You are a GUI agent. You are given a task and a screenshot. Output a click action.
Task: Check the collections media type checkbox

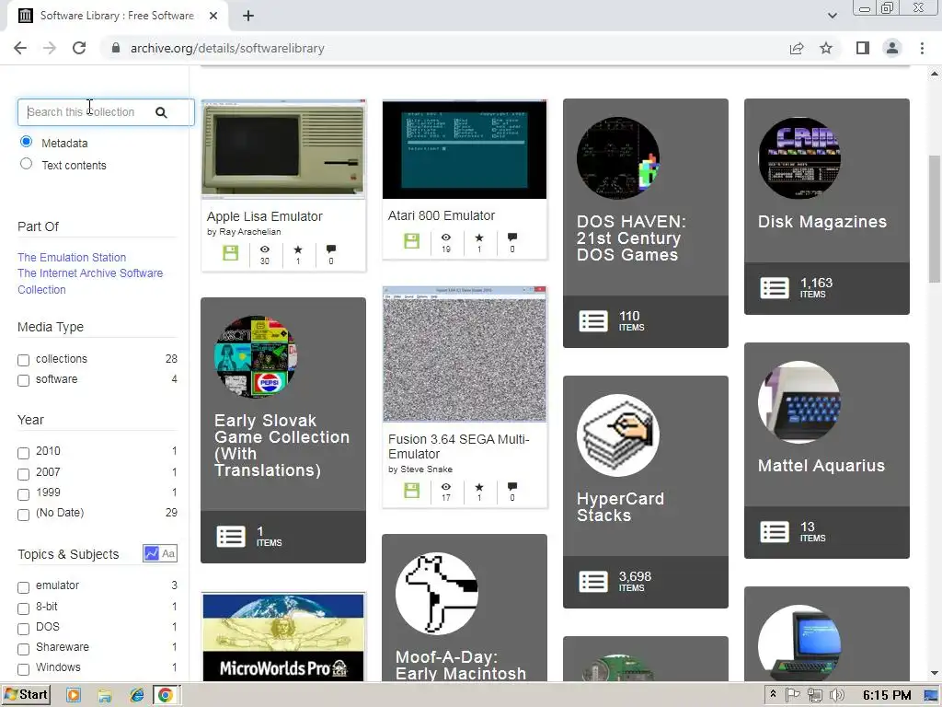point(23,360)
